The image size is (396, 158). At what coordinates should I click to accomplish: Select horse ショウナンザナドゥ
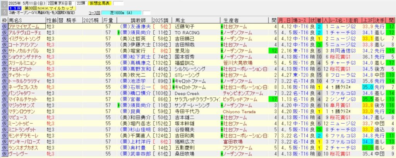pos(25,57)
